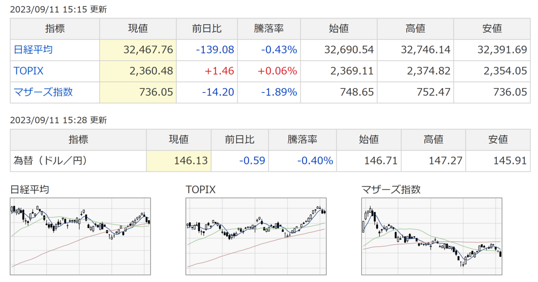Click the 日経平均 candlestick chart thumbnail
The height and width of the screenshot is (282, 538).
point(81,237)
